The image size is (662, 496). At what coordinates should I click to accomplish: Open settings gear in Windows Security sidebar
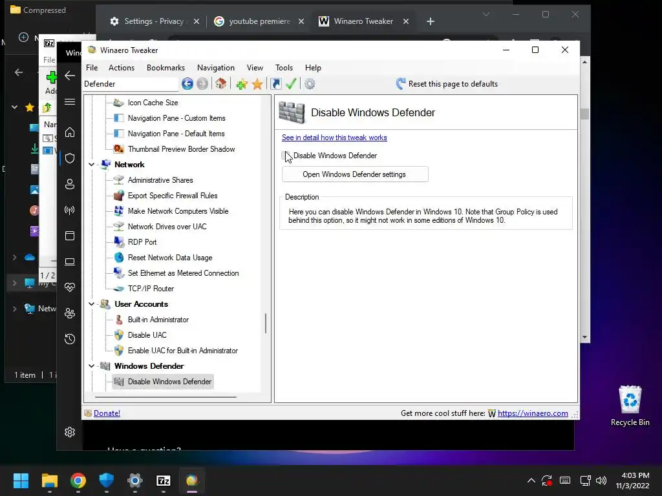pos(70,432)
